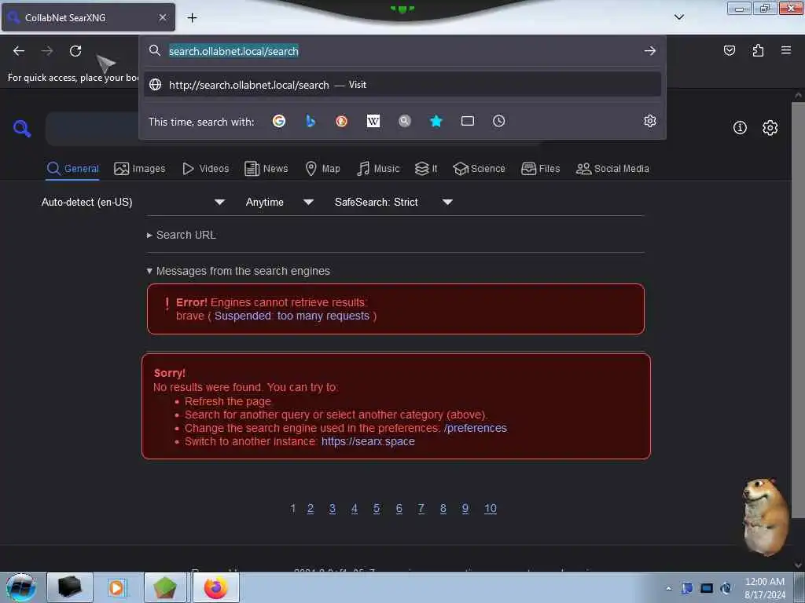Switch to the Science category

click(x=479, y=169)
